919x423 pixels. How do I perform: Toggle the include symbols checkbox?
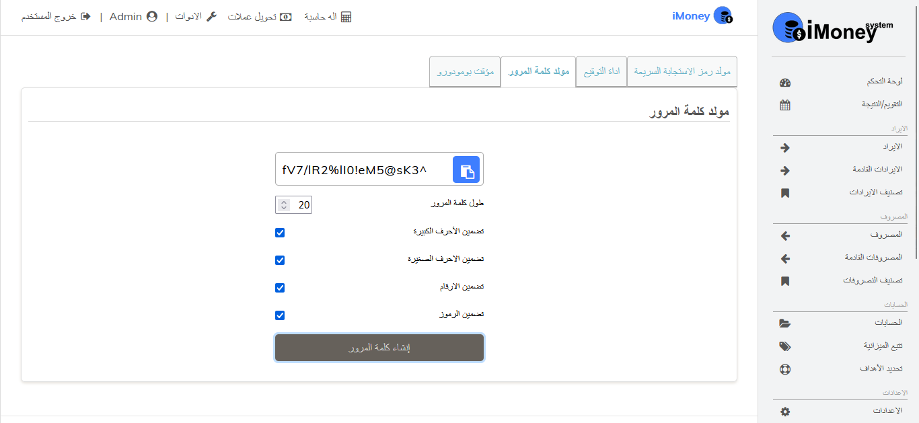pyautogui.click(x=280, y=315)
